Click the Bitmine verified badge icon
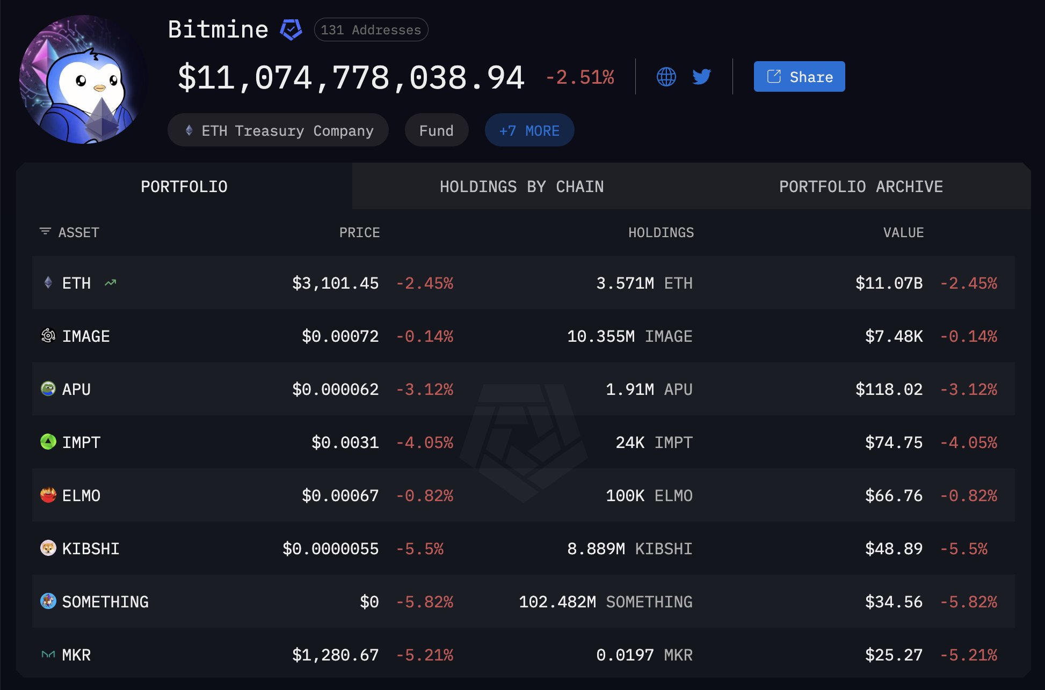This screenshot has width=1045, height=690. pyautogui.click(x=291, y=30)
